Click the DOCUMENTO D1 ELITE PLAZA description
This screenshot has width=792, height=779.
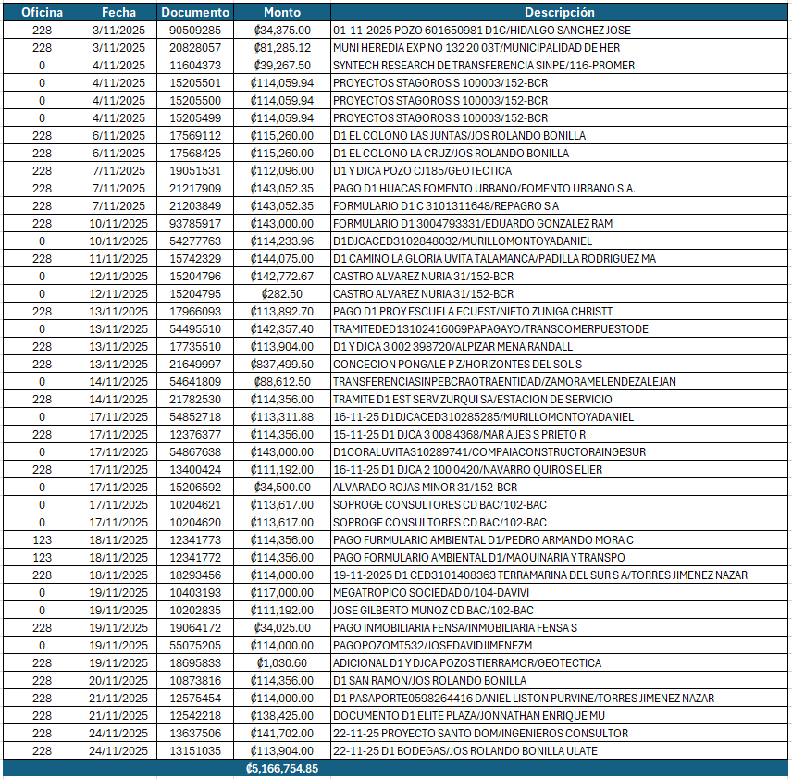click(559, 715)
